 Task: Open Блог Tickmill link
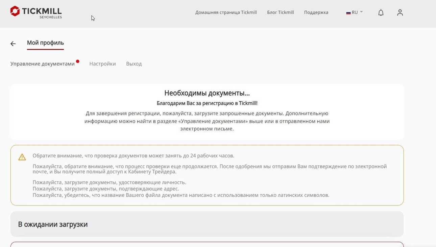coord(281,12)
